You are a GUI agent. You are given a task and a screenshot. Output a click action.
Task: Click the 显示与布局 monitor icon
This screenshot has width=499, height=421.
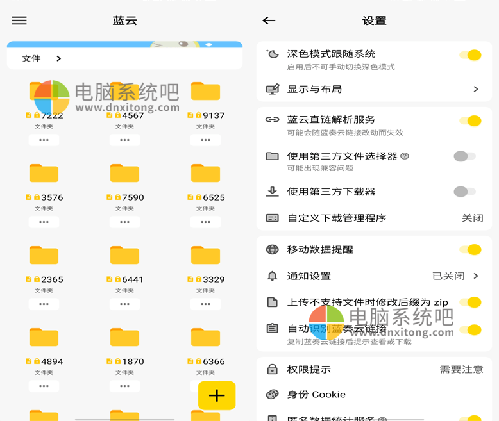click(x=273, y=89)
